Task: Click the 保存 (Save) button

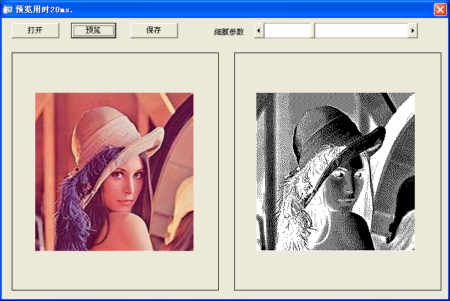Action: coord(154,30)
